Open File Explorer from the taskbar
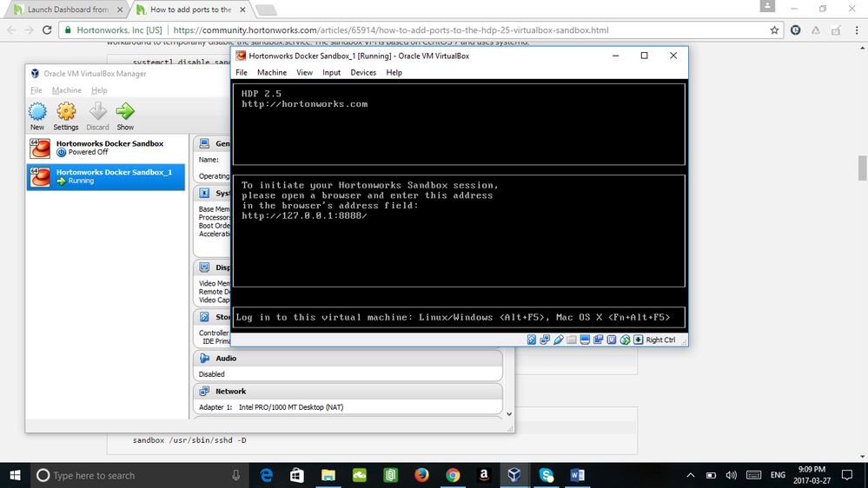Image resolution: width=868 pixels, height=488 pixels. 328,475
